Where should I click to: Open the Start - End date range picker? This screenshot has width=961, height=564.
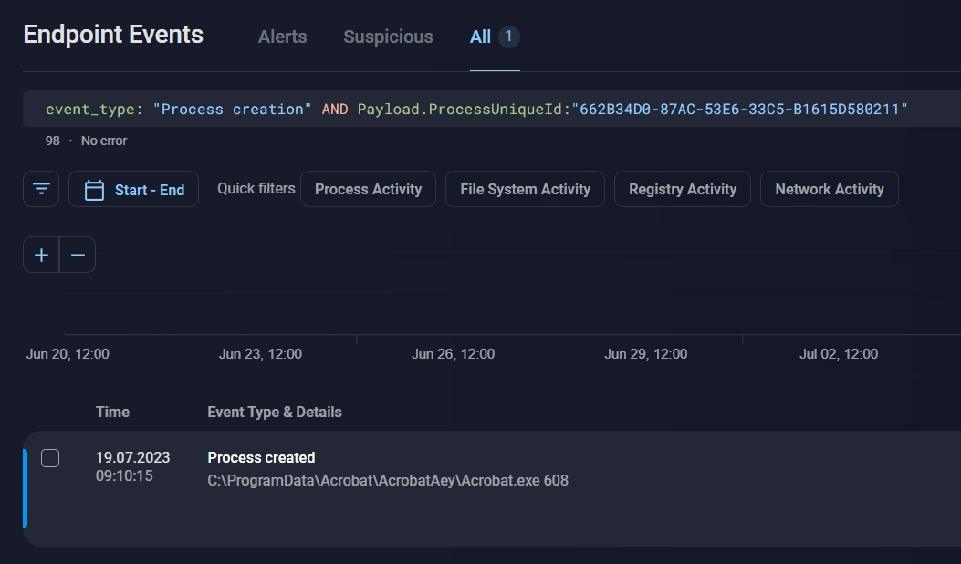pos(133,189)
